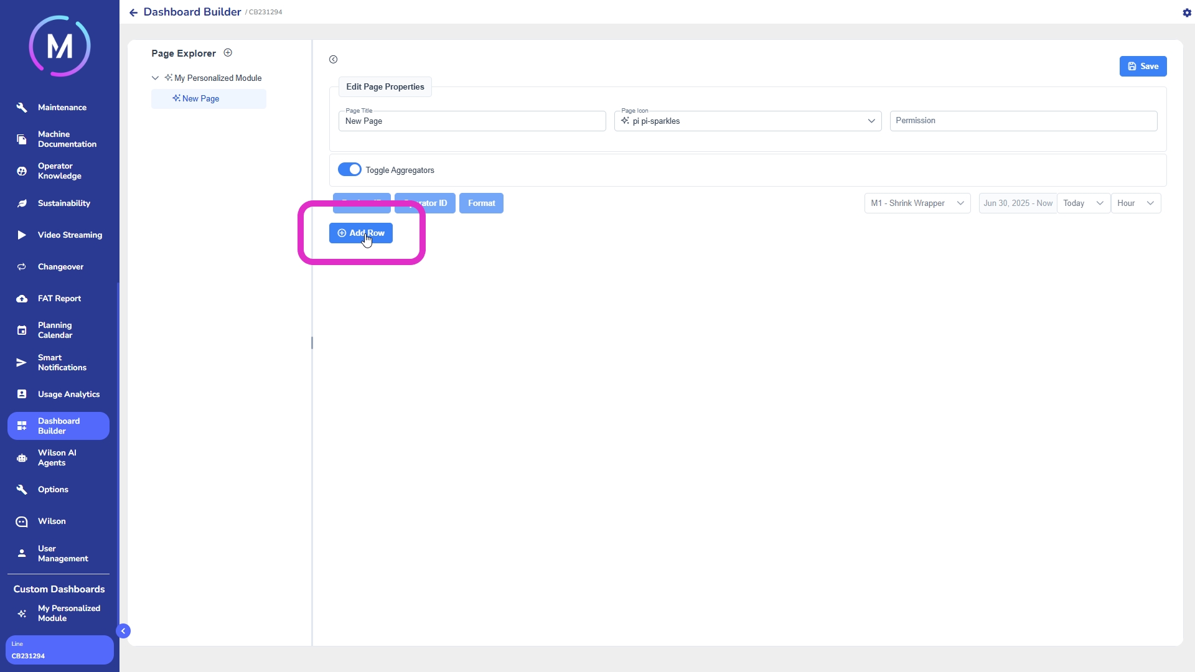Open the FAT Report sidebar item
1195x672 pixels.
pos(59,299)
